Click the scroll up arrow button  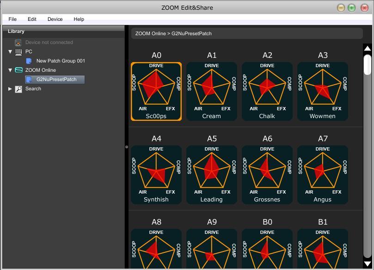pos(368,48)
